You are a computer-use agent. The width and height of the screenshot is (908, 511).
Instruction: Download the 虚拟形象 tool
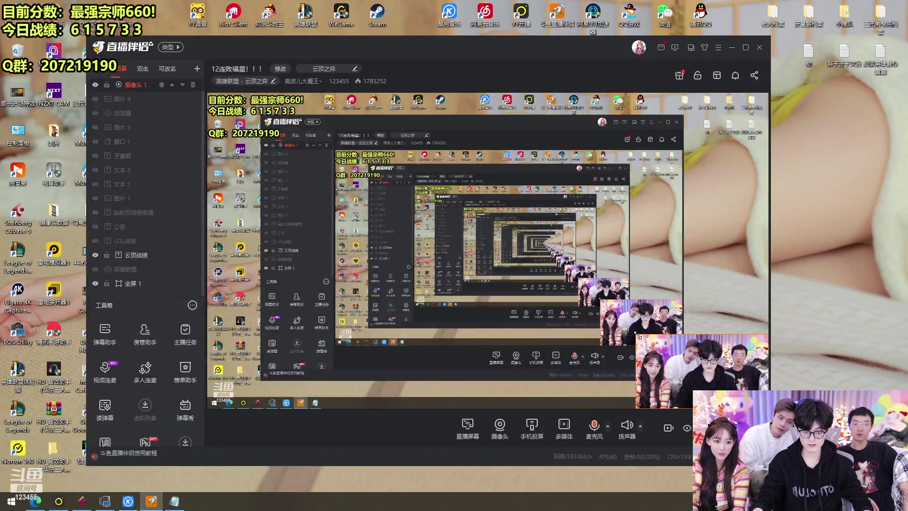point(145,410)
